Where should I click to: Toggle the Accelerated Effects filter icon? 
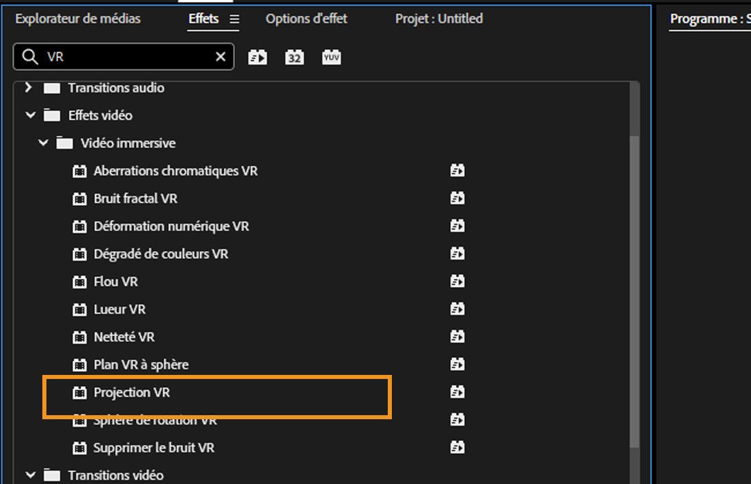pyautogui.click(x=257, y=57)
